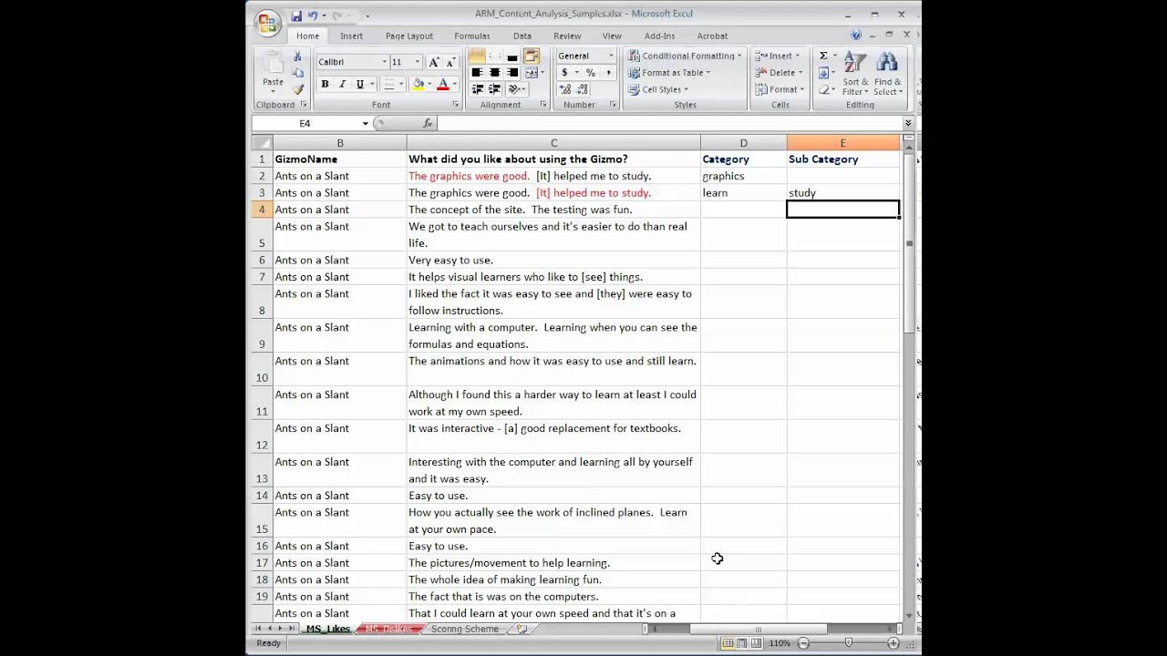Click Merge and Center icon
Screen dimensions: 1167x656
coord(532,73)
